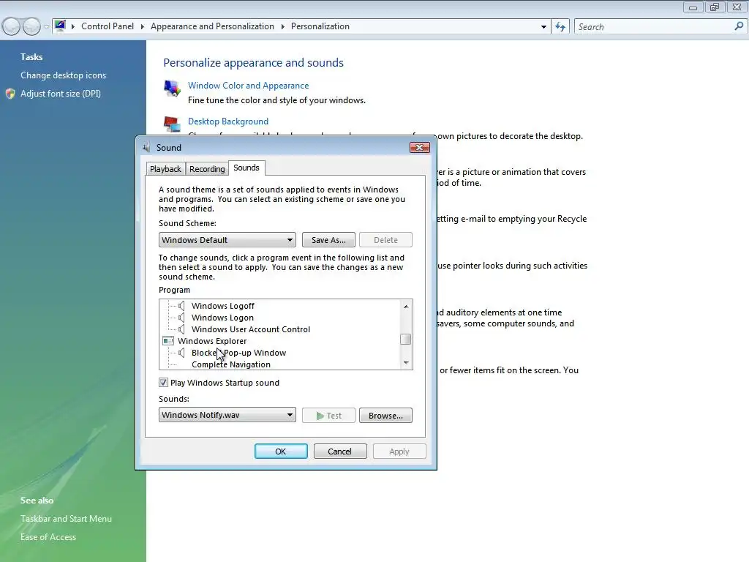
Task: Click the Desktop Background icon
Action: click(172, 124)
